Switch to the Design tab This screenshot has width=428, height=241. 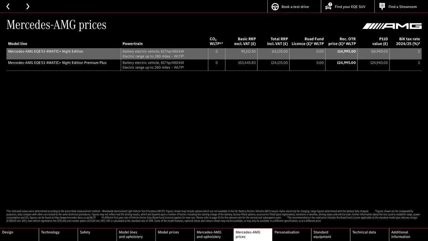click(x=19, y=233)
